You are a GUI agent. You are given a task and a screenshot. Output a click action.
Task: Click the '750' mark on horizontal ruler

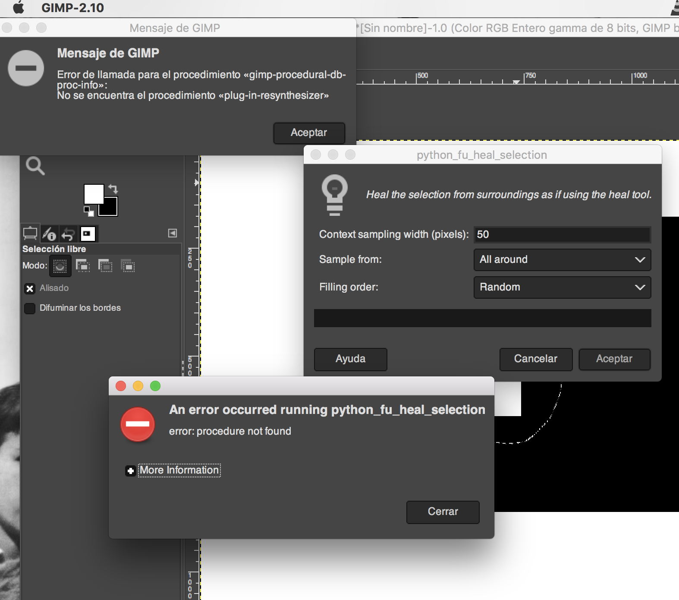(x=531, y=76)
